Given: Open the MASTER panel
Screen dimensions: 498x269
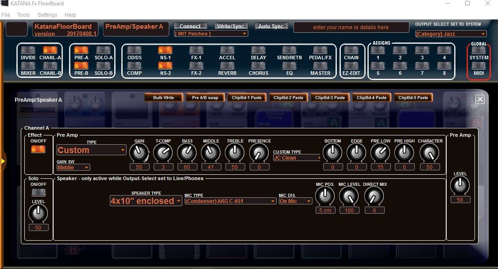Looking at the screenshot, I should 320,65.
